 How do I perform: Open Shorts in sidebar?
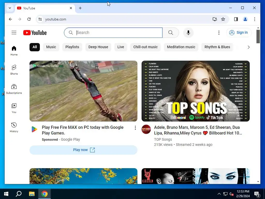(x=14, y=70)
